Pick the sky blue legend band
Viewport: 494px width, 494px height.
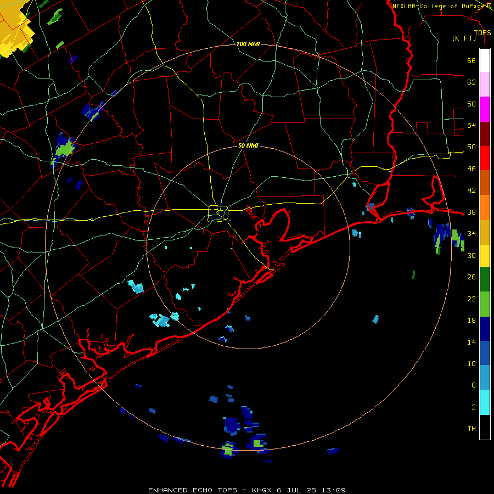click(x=485, y=378)
